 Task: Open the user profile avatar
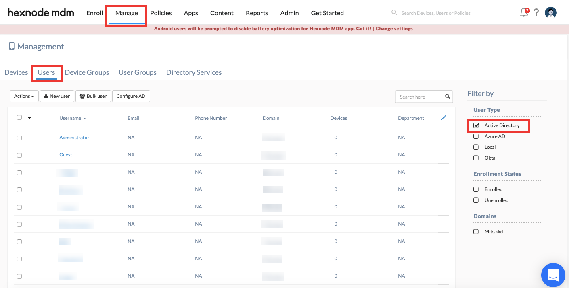tap(551, 12)
